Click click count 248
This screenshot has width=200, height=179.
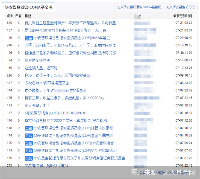(x=9, y=45)
